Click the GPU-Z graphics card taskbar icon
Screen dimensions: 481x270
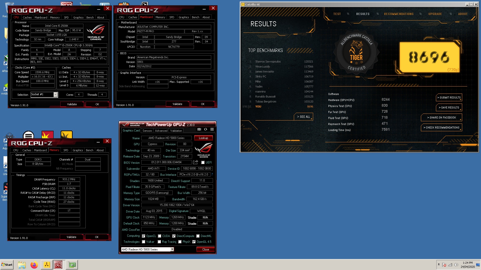pyautogui.click(x=72, y=265)
